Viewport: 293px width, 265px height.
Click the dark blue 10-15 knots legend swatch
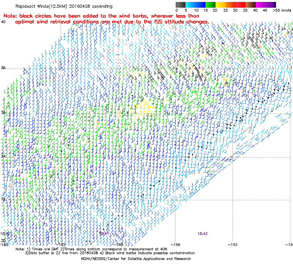coord(200,5)
